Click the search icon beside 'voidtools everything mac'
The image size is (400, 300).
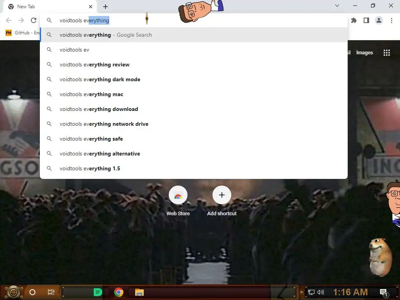[x=49, y=94]
